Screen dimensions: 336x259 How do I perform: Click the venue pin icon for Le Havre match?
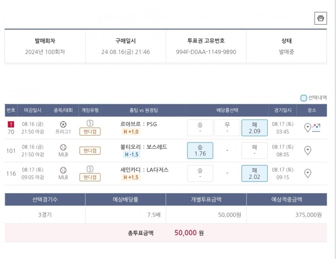point(308,127)
